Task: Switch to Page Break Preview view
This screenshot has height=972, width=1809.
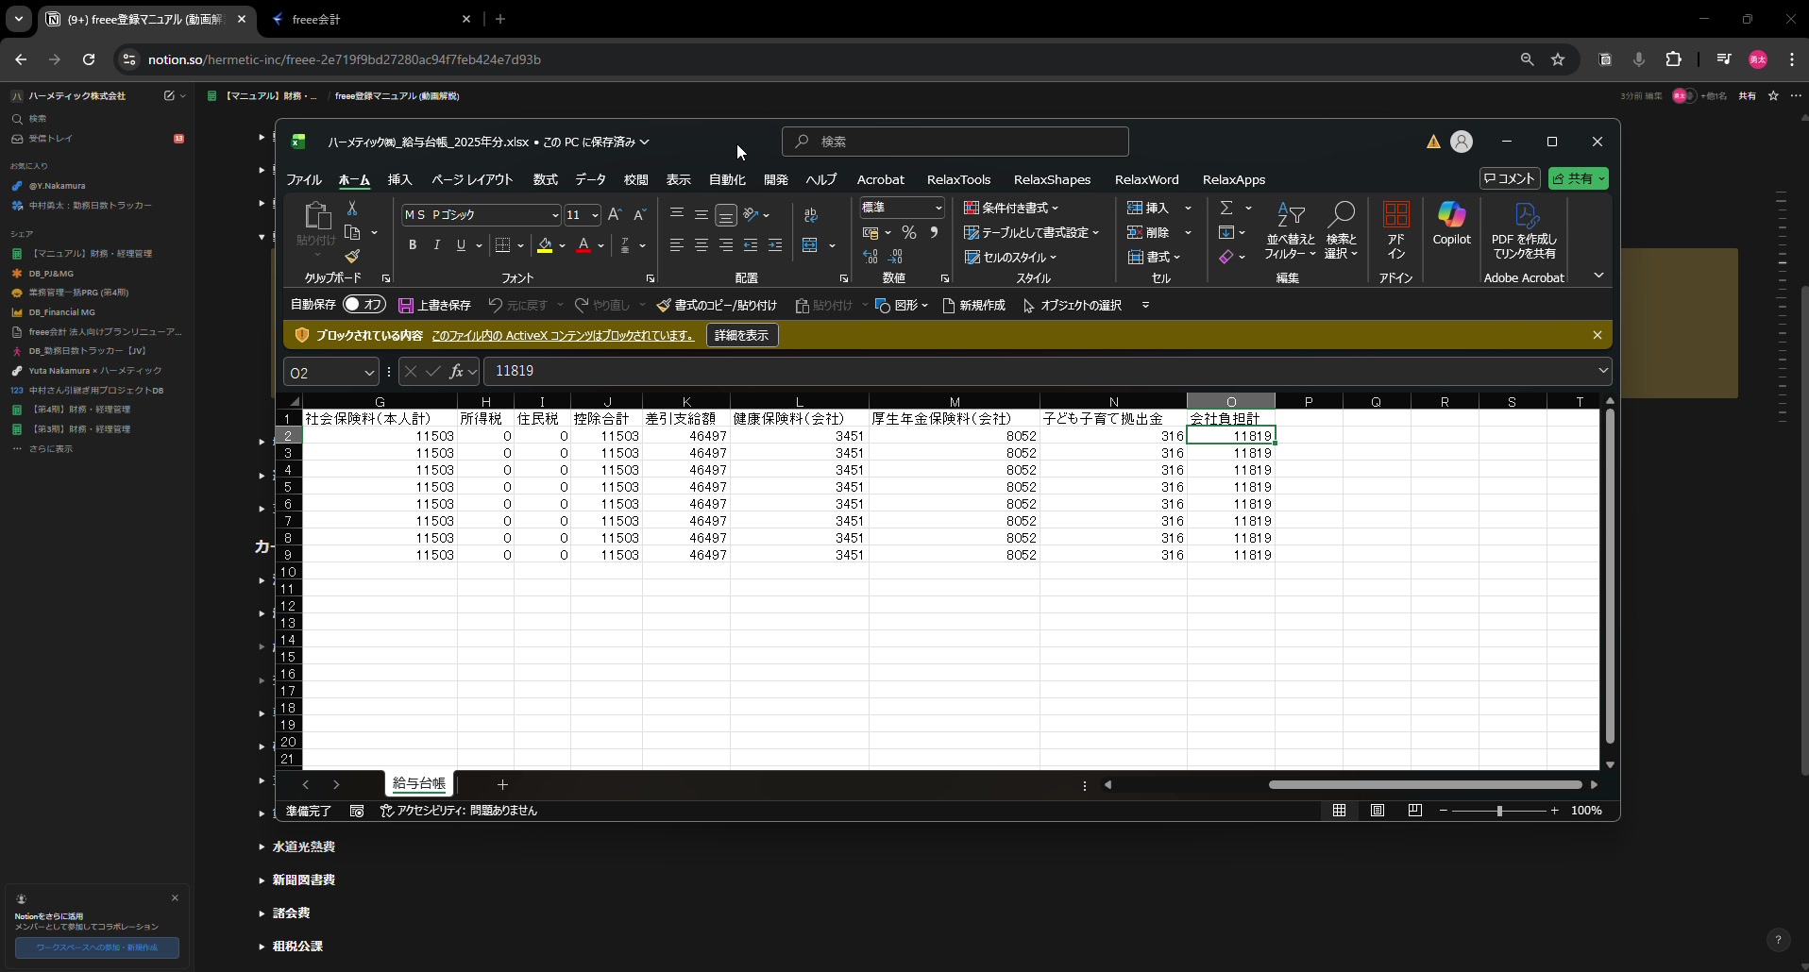Action: pos(1414,811)
